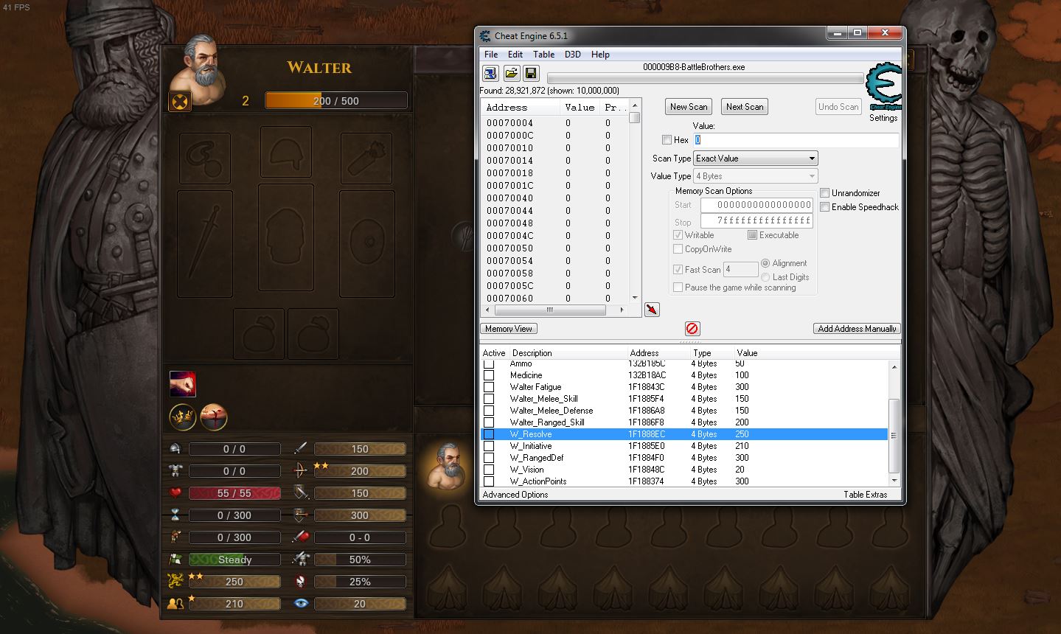This screenshot has width=1061, height=634.
Task: Click the Cheat Engine logo above Settings
Action: click(883, 87)
